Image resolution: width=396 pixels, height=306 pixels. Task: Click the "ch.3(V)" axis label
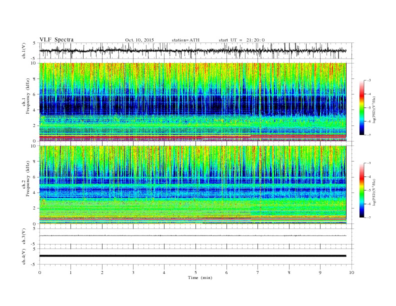[24, 236]
